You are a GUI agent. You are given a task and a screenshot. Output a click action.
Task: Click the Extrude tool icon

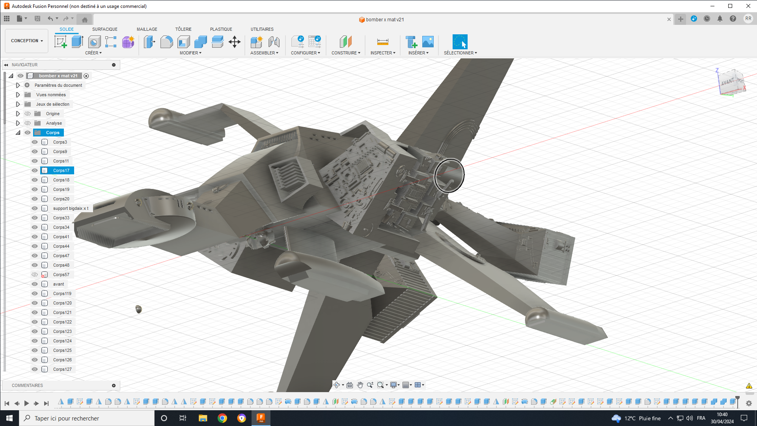(77, 42)
